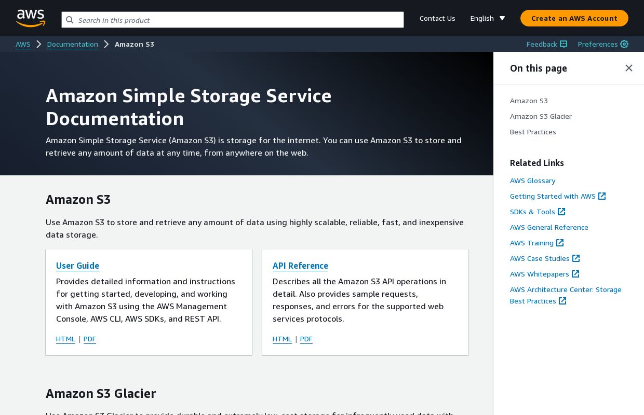Click external link icon beside AWS Case Studies
This screenshot has height=415, width=644.
(576, 258)
